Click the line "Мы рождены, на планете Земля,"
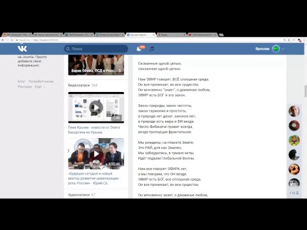 point(166,142)
